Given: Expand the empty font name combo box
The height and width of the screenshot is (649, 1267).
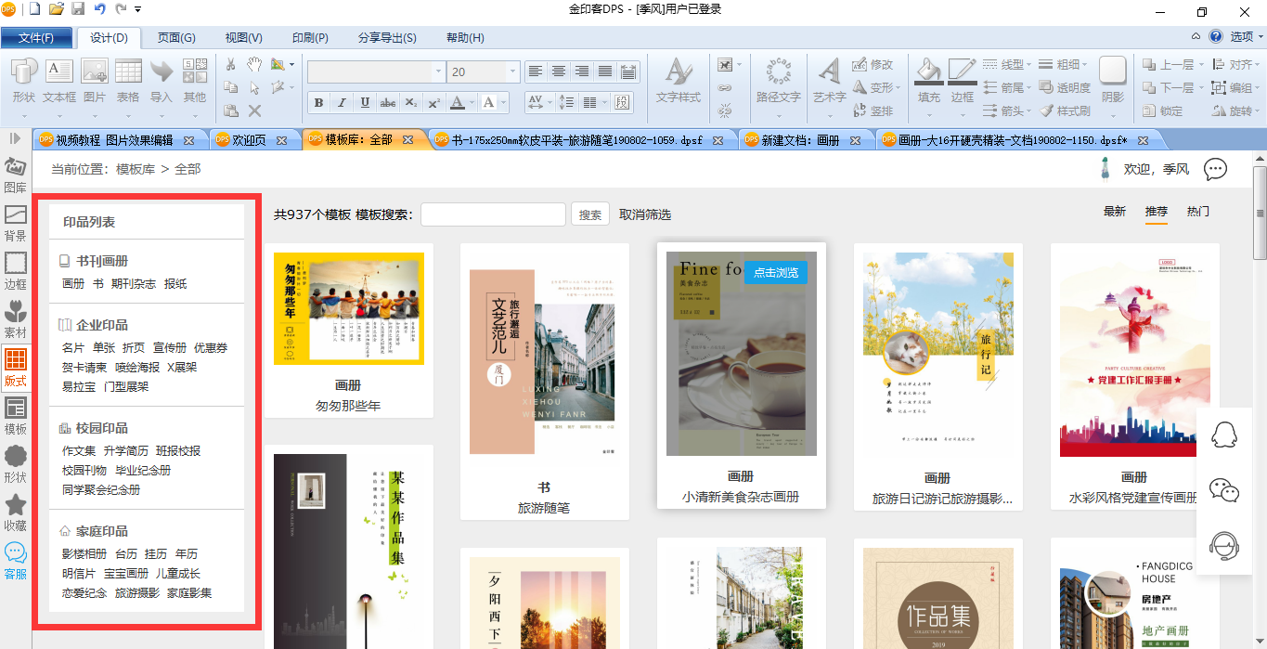Looking at the screenshot, I should point(438,71).
